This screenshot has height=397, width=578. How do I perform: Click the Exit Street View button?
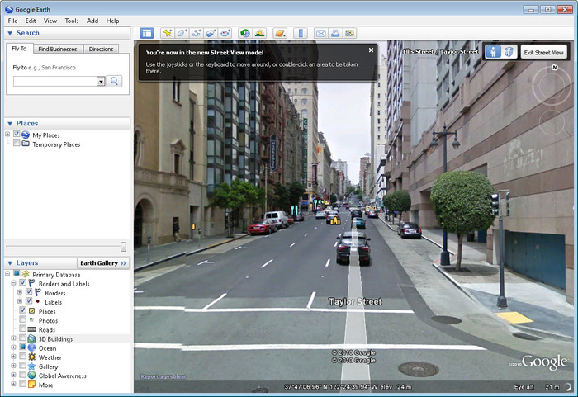(x=544, y=52)
